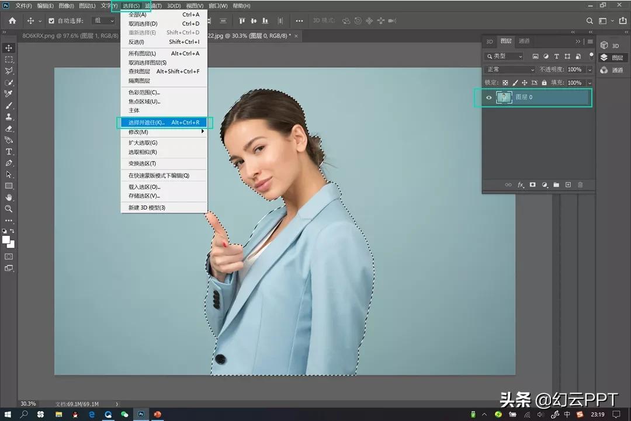Viewport: 631px width, 421px height.
Task: Hide the 图层 0 layer visibility
Action: [489, 98]
